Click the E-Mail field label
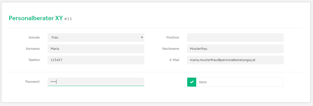This screenshot has width=313, height=106. click(x=174, y=60)
